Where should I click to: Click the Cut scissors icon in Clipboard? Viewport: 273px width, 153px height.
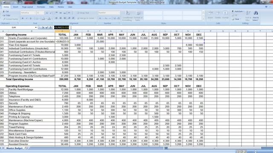click(4, 11)
